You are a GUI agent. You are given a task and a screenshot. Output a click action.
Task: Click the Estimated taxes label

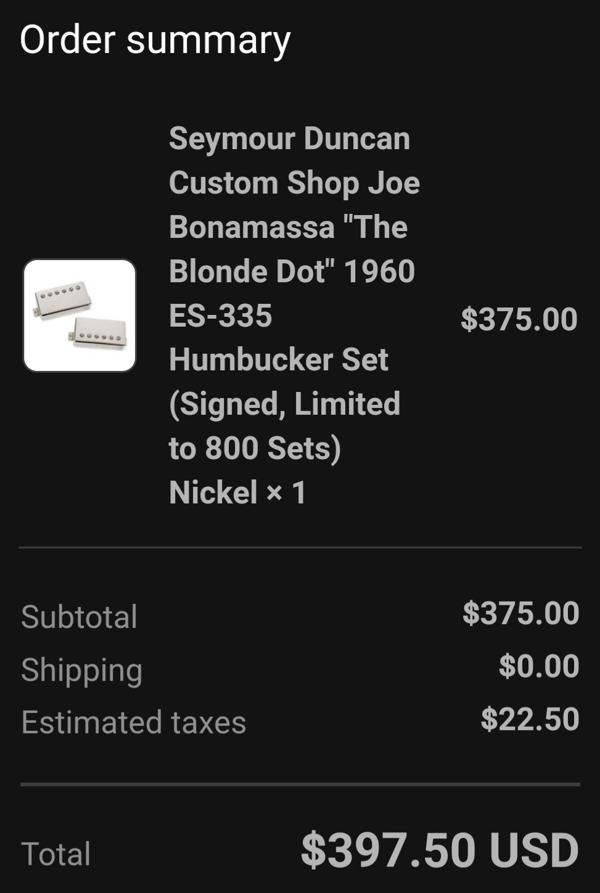click(x=134, y=722)
